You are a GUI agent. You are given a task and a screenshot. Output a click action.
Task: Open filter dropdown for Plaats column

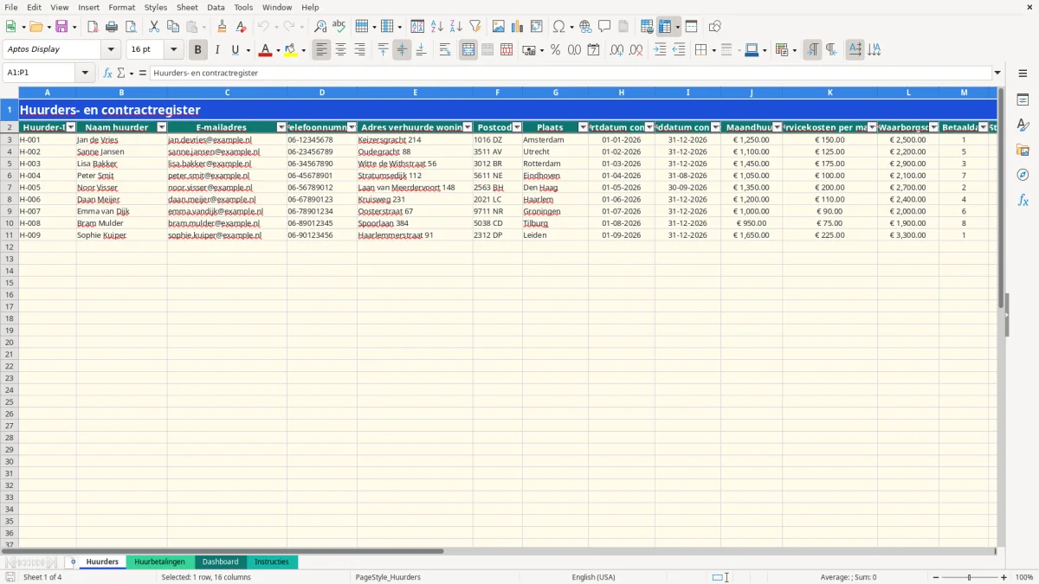pos(583,127)
